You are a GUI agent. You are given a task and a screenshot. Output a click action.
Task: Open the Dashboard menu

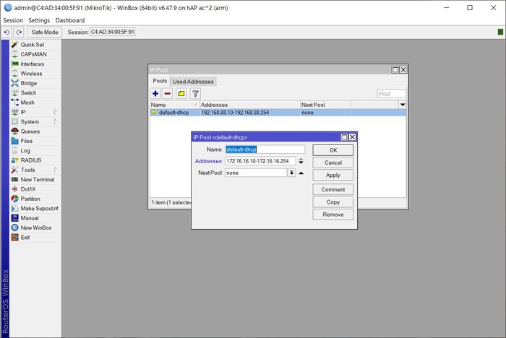70,20
